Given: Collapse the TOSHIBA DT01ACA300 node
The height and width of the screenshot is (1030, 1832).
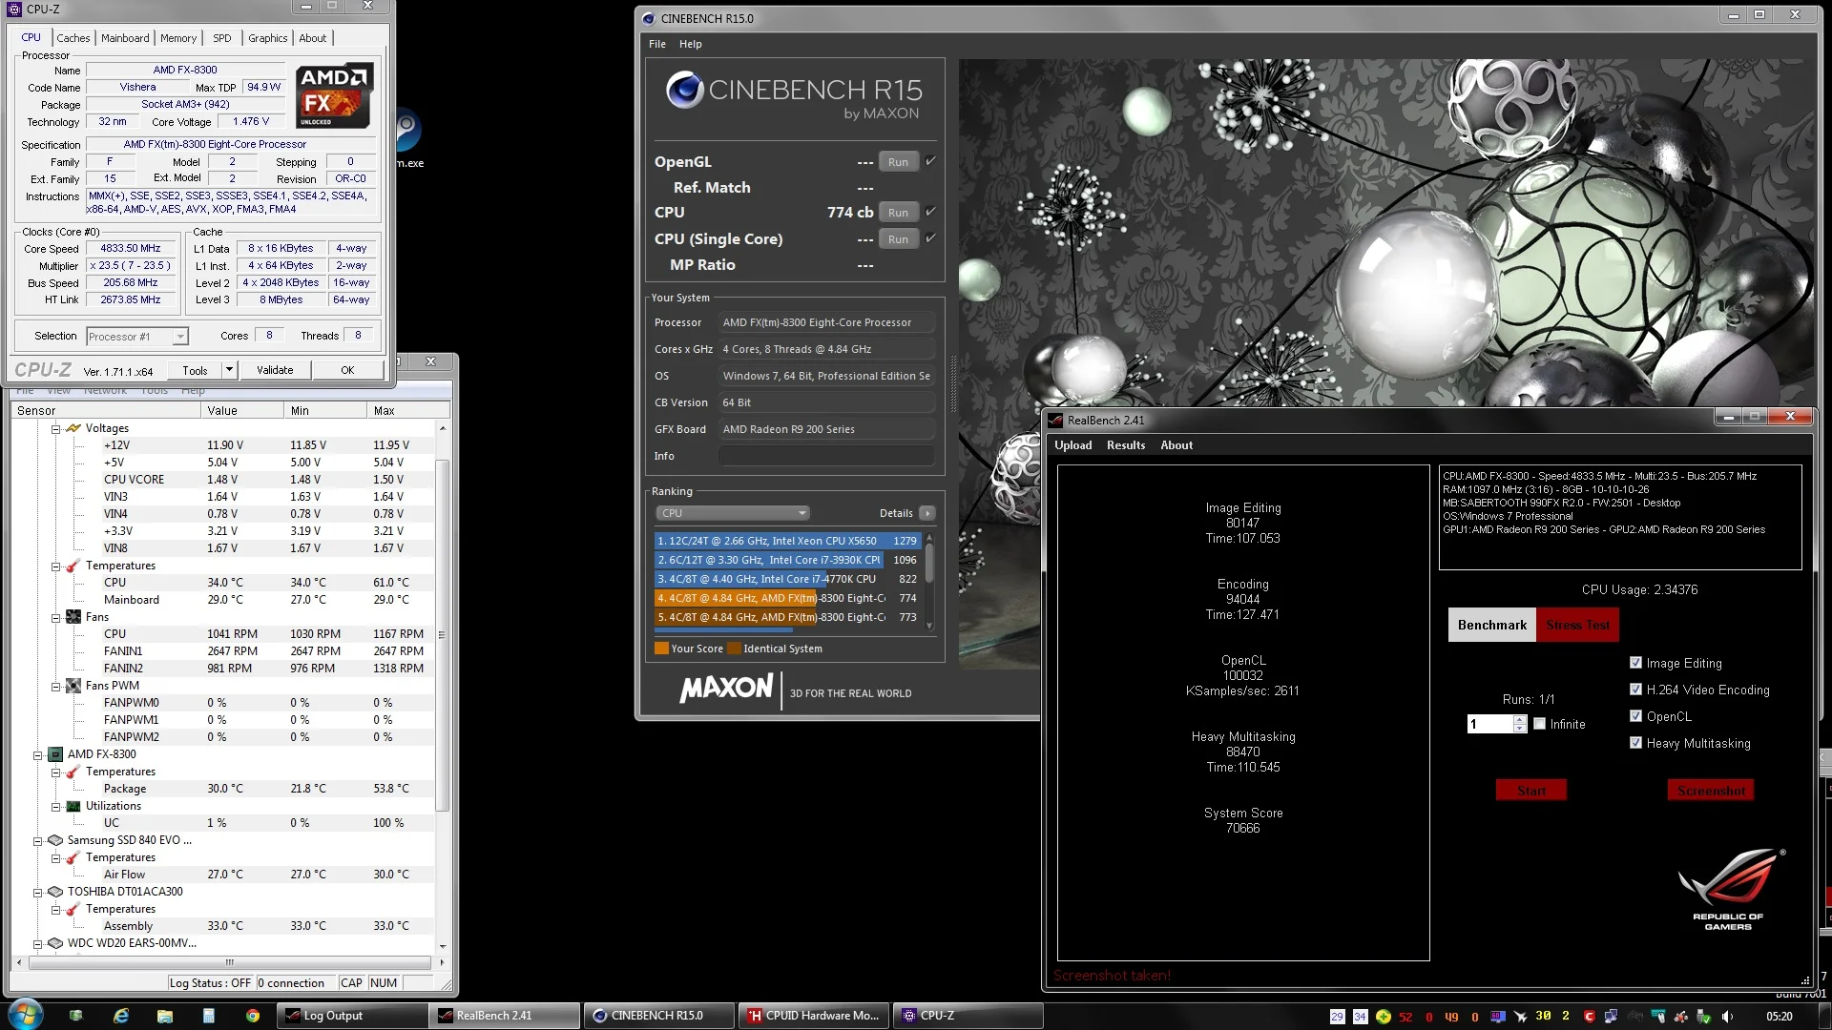Looking at the screenshot, I should coord(38,893).
